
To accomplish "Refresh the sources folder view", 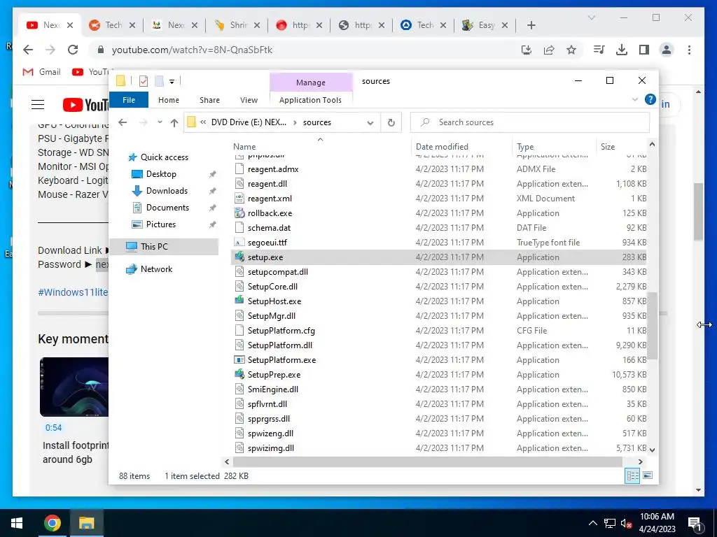I will click(x=391, y=122).
